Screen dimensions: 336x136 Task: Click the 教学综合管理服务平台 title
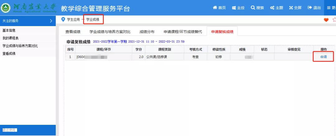96,9
